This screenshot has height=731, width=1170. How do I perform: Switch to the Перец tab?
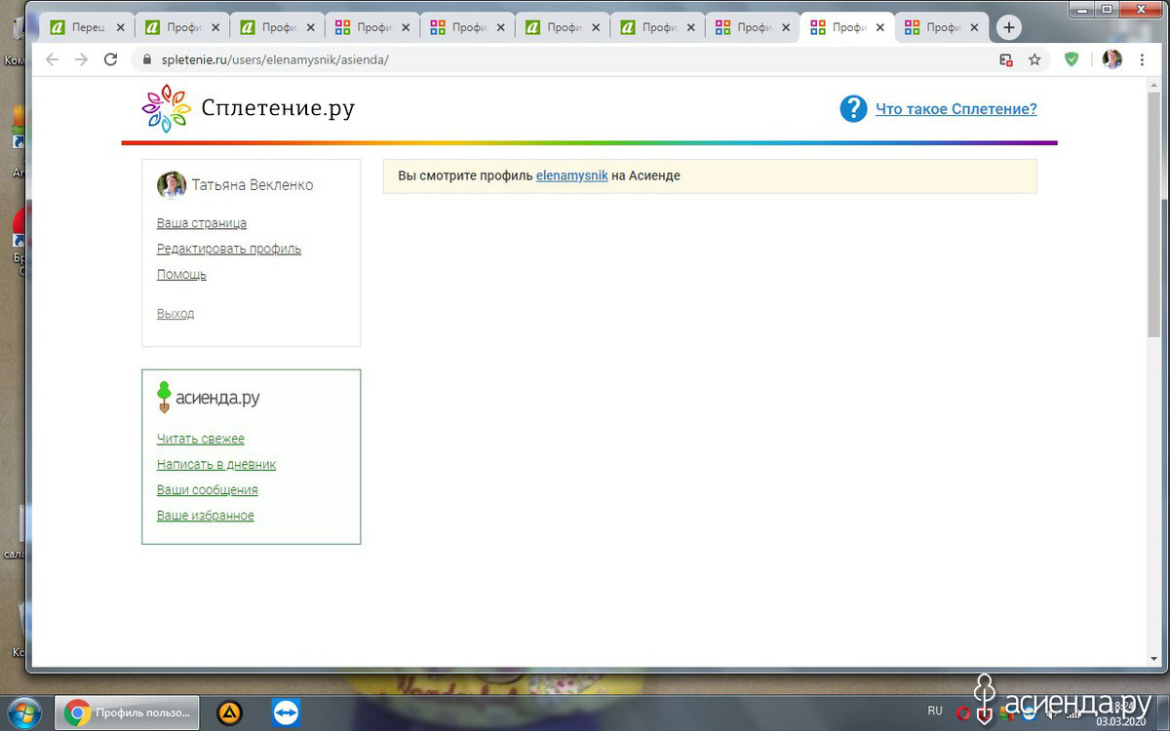tap(88, 27)
